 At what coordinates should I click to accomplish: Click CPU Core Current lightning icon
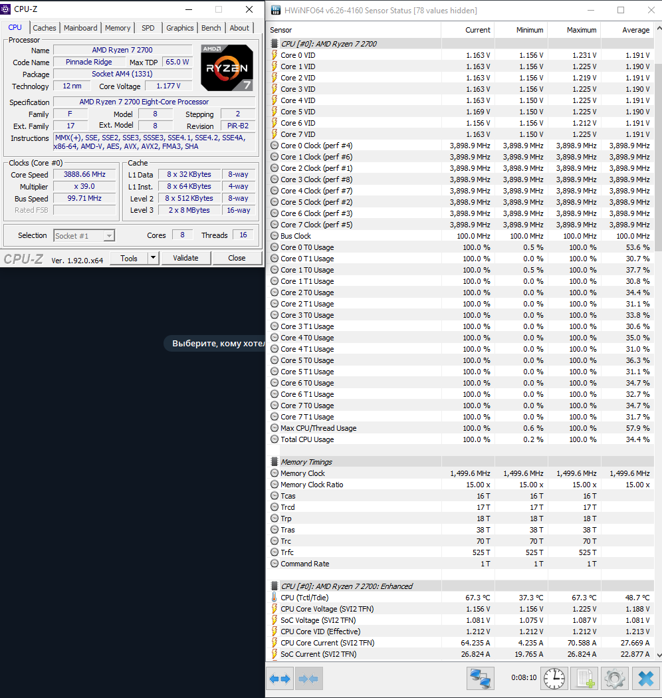pyautogui.click(x=275, y=643)
